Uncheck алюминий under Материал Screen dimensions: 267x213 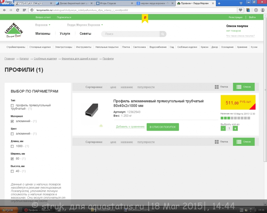point(12,121)
